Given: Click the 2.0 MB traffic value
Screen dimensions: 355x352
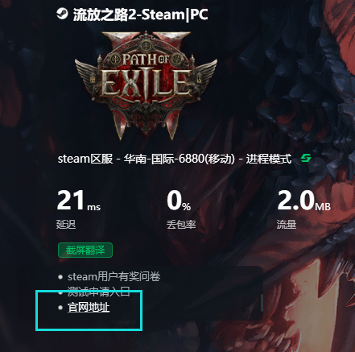Looking at the screenshot, I should click(x=303, y=201).
